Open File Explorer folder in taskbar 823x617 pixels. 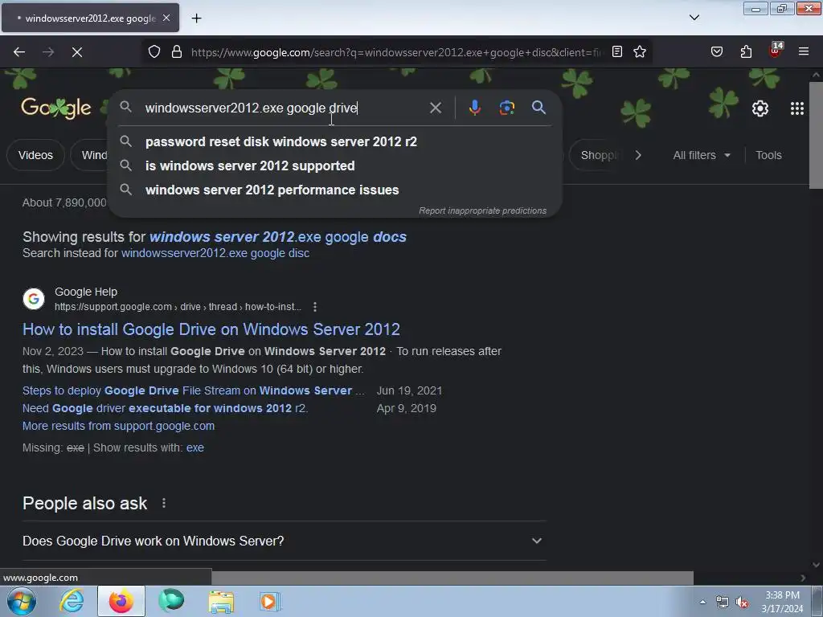(222, 601)
